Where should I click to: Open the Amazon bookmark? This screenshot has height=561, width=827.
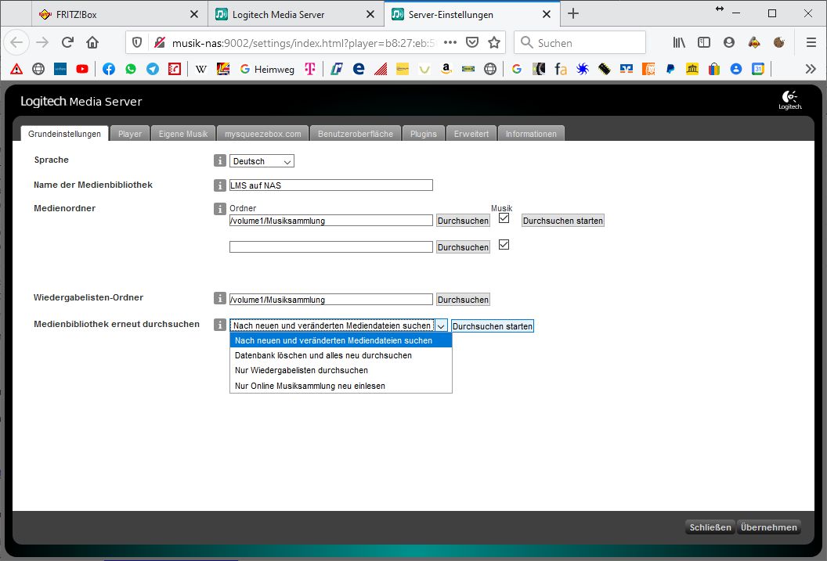(x=446, y=69)
